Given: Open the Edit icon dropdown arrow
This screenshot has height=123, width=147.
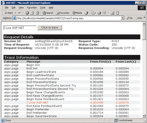Looking at the screenshot, I should click(x=108, y=13).
